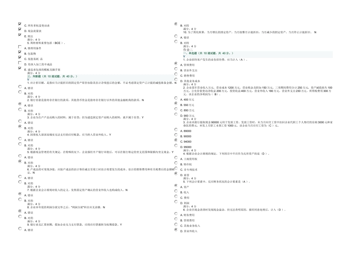Select A. 400 万元 net profit option

(176, 98)
